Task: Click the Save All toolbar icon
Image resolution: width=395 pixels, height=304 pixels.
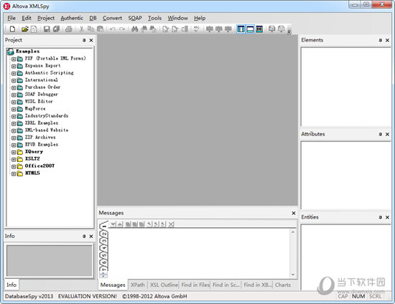Action: (x=56, y=29)
